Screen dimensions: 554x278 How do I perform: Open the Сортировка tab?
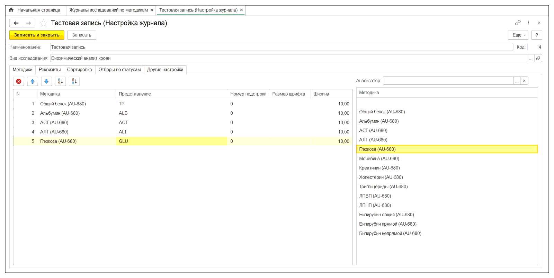pos(80,70)
